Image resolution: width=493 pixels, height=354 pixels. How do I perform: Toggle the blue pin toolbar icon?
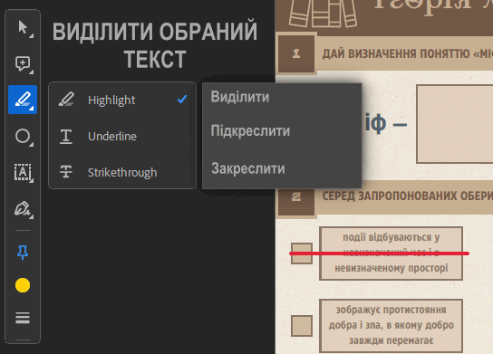tap(23, 253)
